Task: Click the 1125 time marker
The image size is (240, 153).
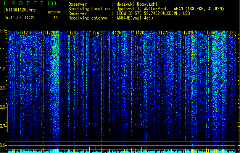Action: coord(117,33)
